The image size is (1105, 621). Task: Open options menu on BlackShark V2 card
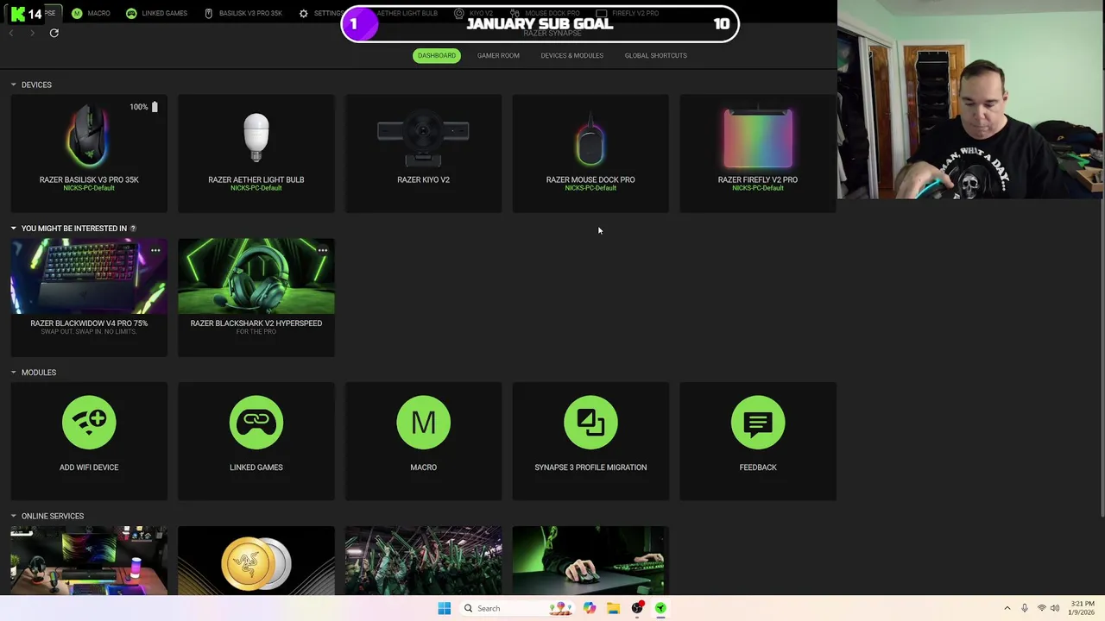[323, 251]
